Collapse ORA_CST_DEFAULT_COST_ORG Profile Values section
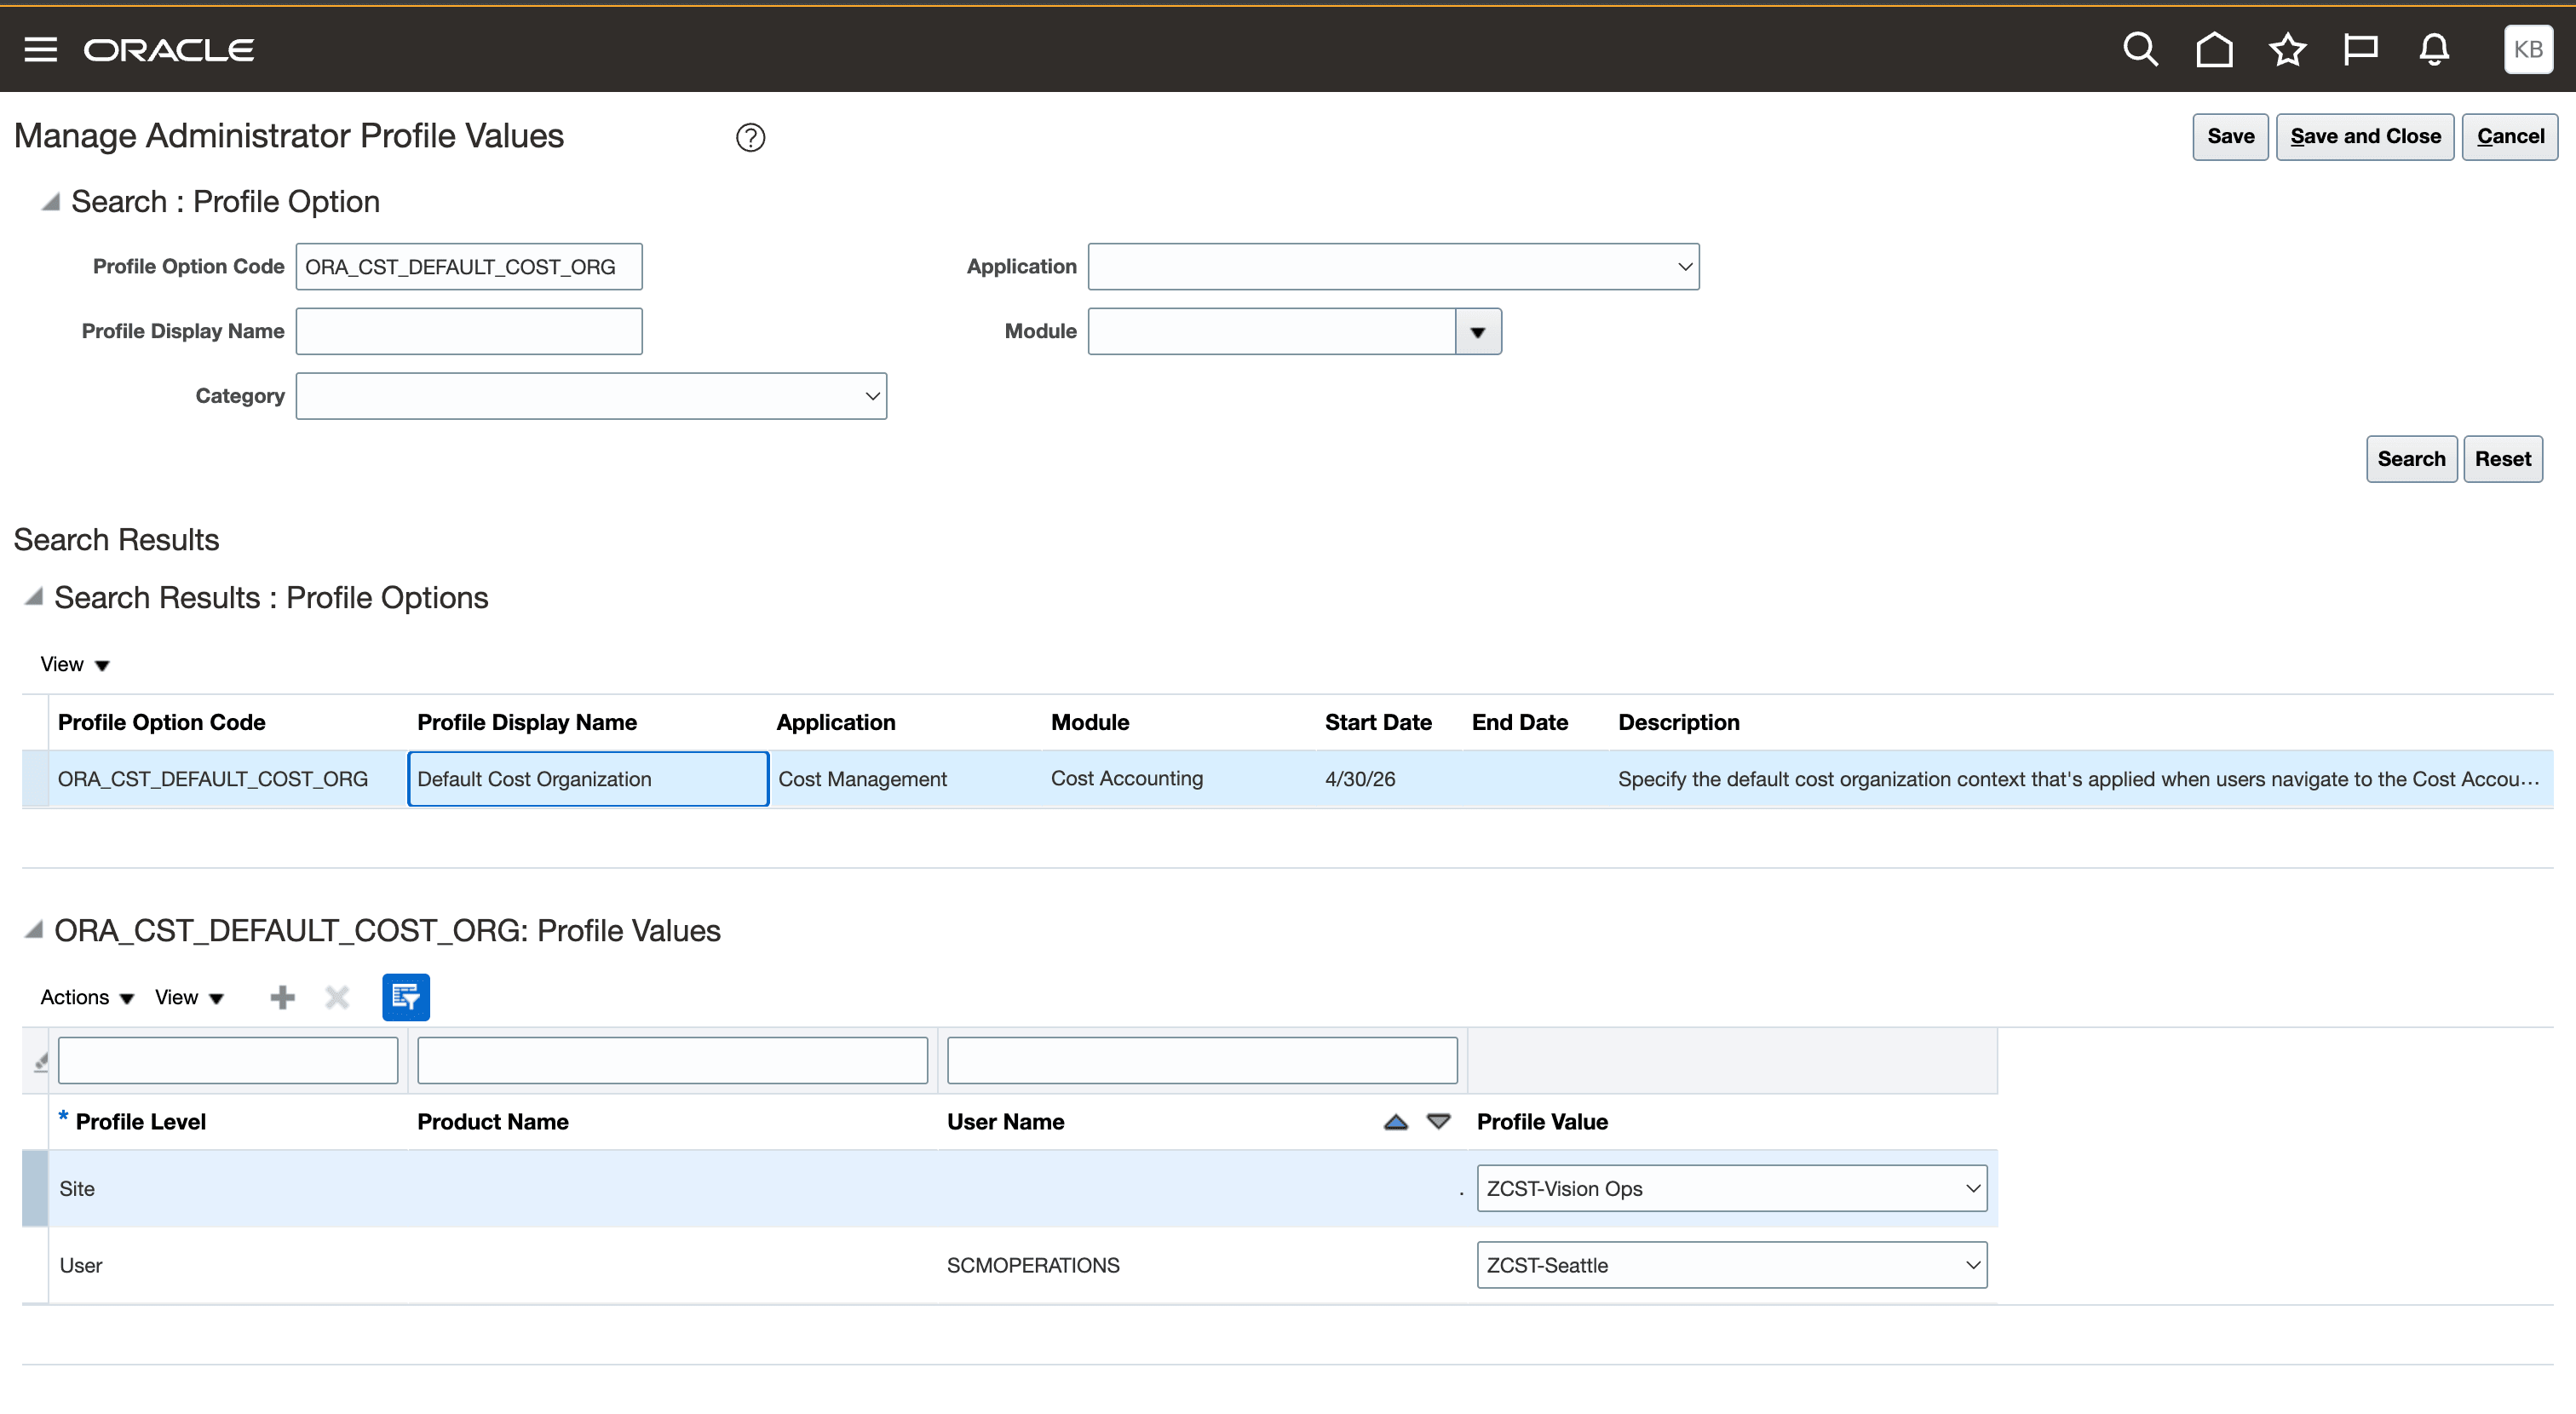The image size is (2576, 1414). pos(34,930)
